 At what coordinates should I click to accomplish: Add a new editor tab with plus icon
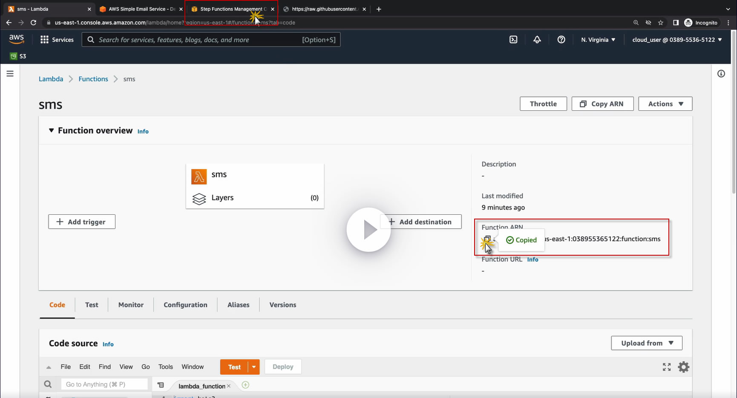[245, 385]
